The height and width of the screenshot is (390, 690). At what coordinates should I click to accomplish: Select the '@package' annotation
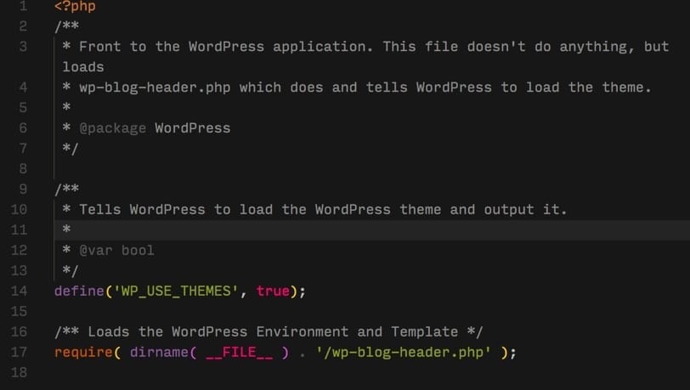tap(113, 128)
